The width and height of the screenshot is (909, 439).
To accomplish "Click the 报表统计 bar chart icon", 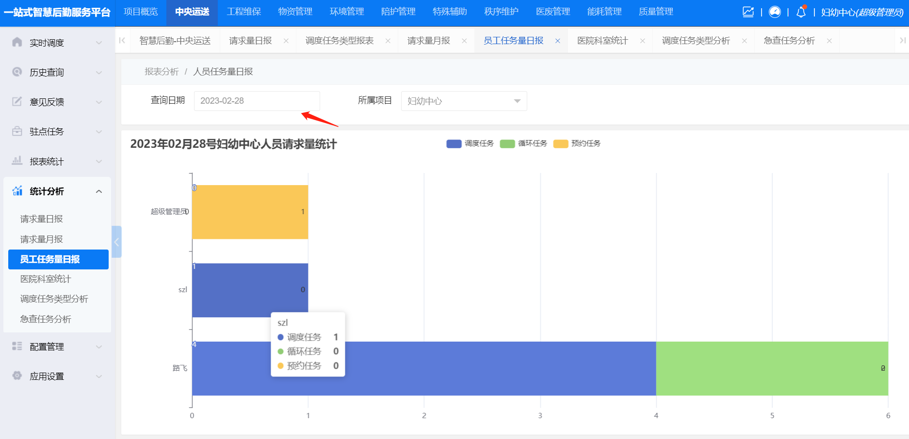I will 17,160.
